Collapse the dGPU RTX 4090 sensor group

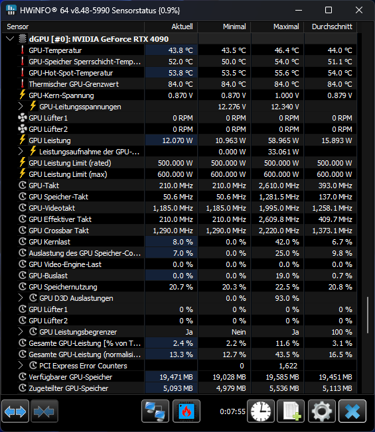pyautogui.click(x=10, y=39)
